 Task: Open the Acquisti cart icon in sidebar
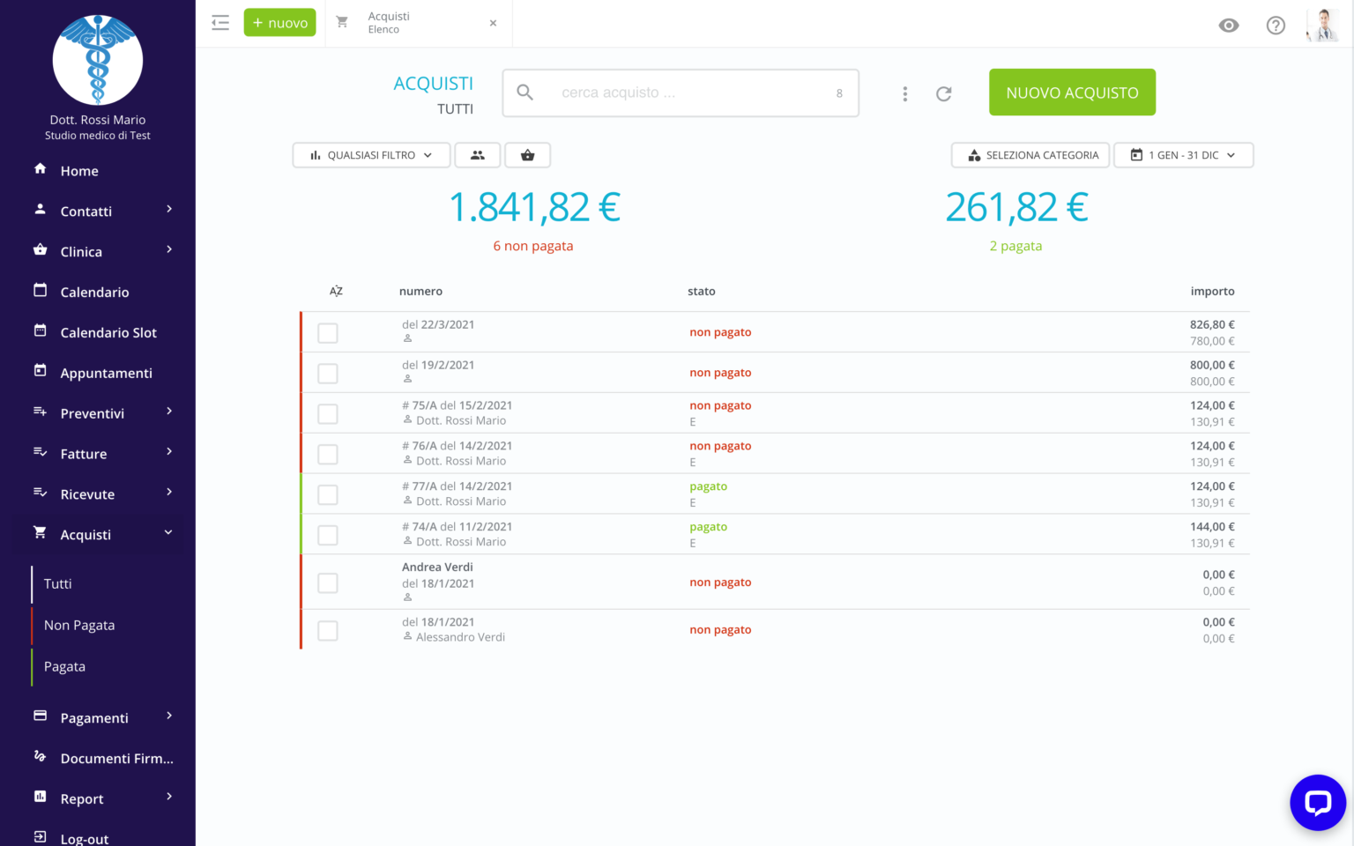(x=40, y=533)
